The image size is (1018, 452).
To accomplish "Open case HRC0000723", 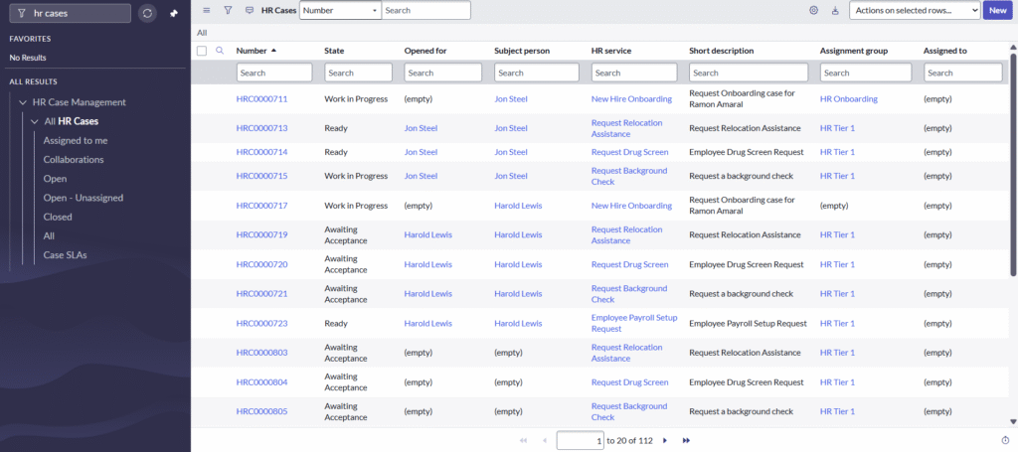I will pos(261,323).
